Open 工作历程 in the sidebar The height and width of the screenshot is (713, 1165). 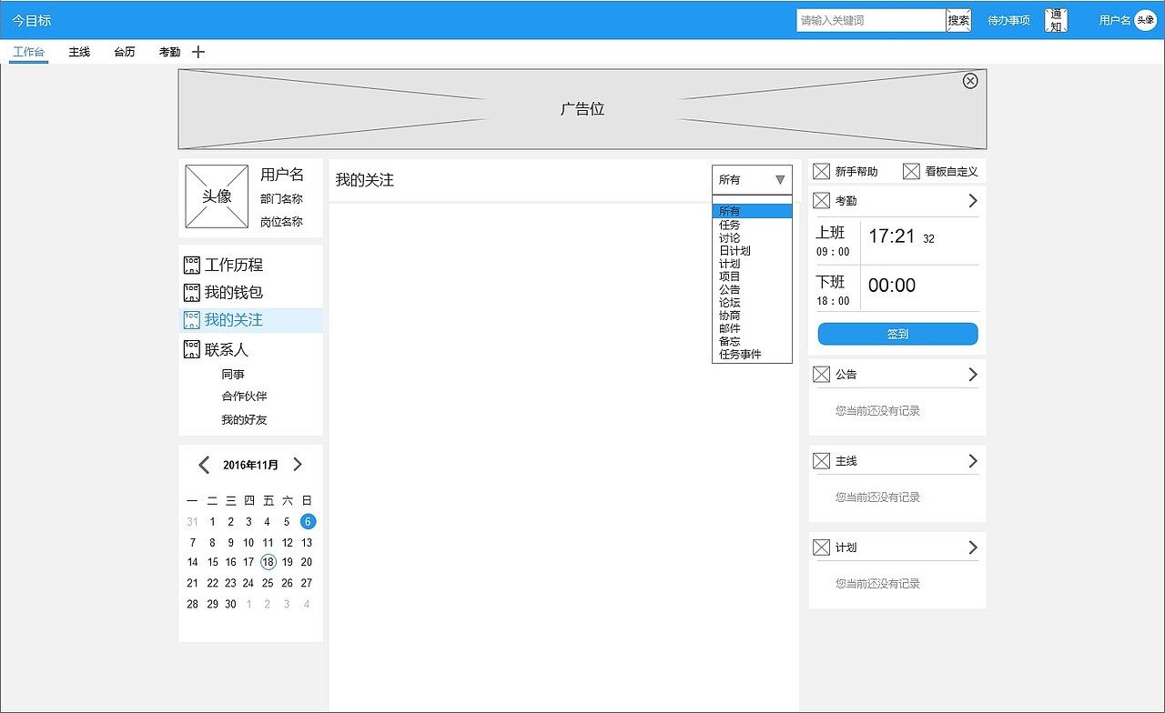234,266
